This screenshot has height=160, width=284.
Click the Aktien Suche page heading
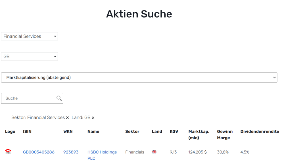click(139, 14)
